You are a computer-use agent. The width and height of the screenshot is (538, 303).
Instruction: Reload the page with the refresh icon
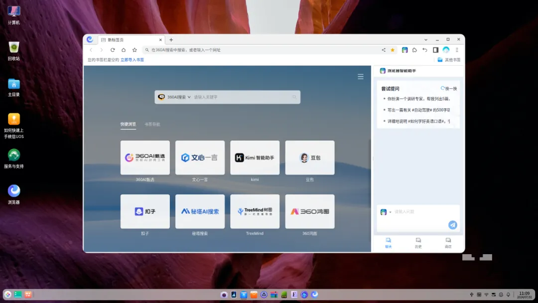[113, 50]
